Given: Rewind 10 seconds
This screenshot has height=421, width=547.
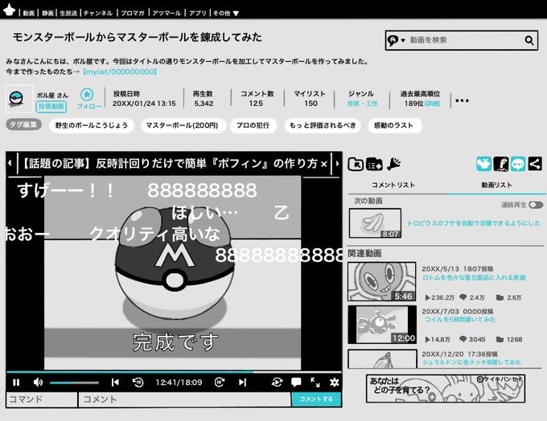Looking at the screenshot, I should 138,382.
